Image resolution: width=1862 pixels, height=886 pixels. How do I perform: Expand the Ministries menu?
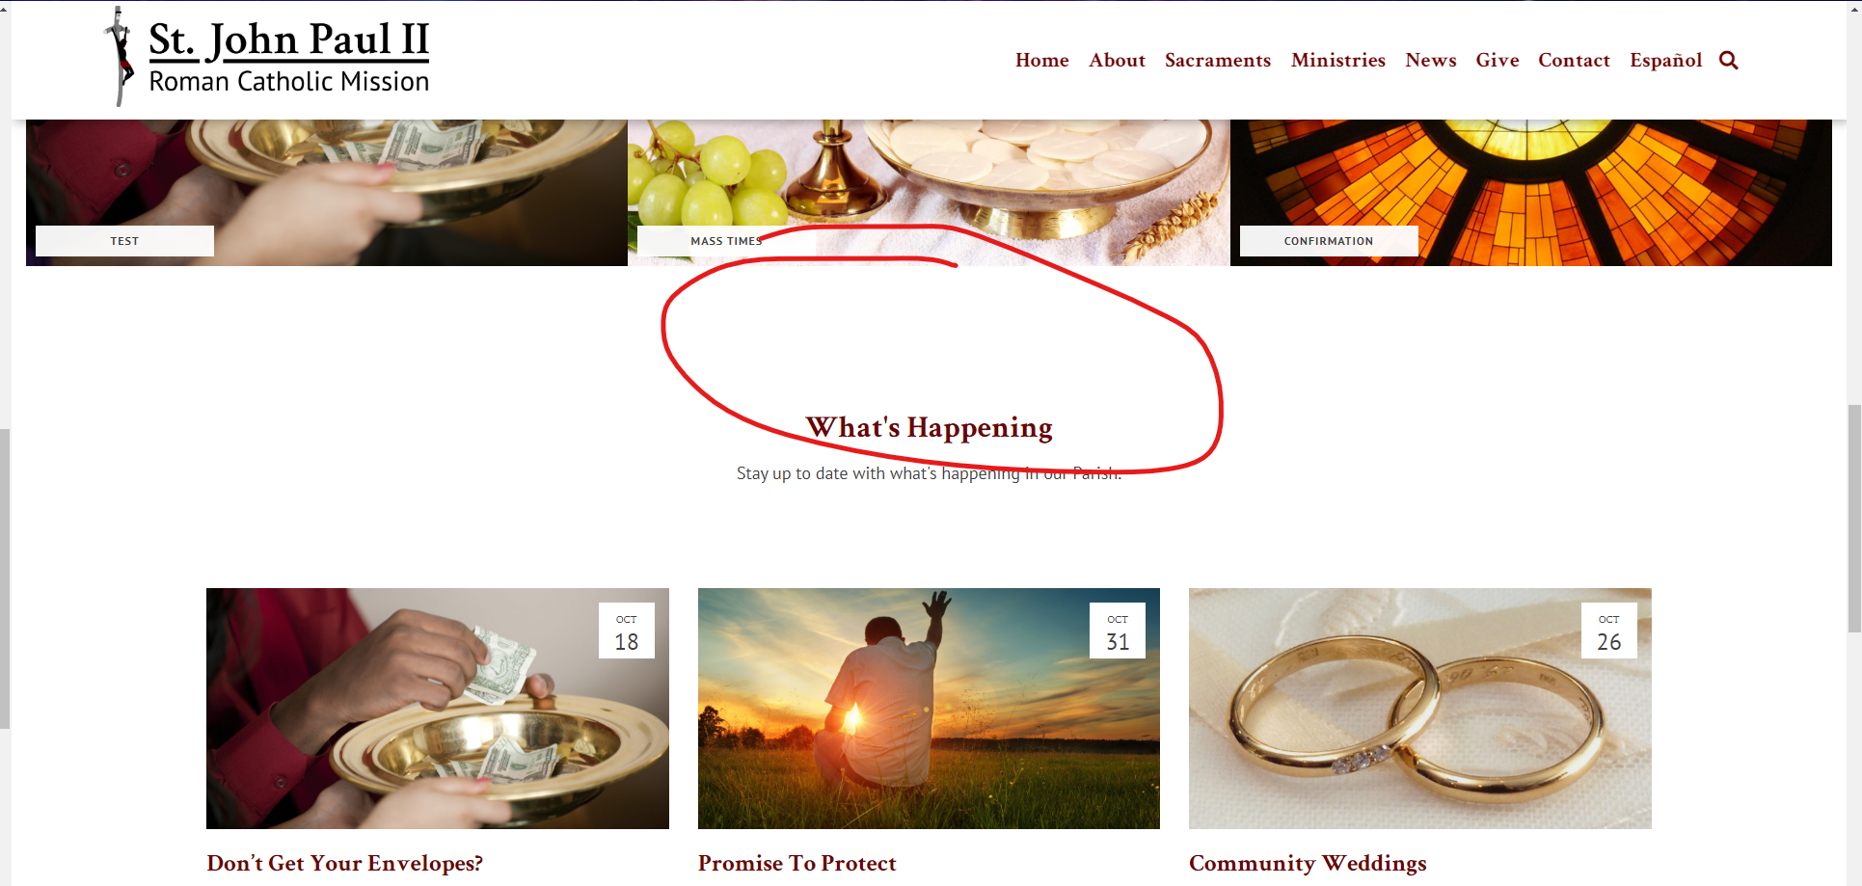(1338, 60)
